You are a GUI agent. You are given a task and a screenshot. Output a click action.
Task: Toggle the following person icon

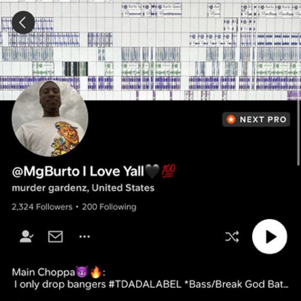click(26, 237)
